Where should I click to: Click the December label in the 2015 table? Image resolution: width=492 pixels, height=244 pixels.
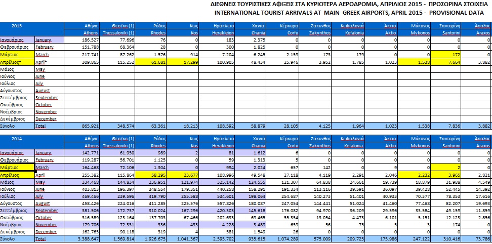(47, 118)
